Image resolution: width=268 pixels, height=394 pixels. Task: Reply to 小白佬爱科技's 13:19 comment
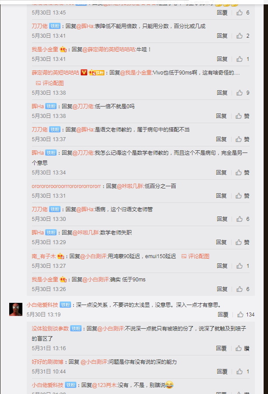pyautogui.click(x=223, y=315)
